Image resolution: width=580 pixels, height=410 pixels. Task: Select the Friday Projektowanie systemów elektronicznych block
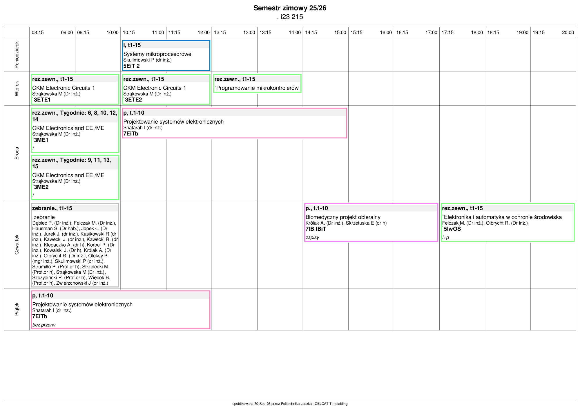click(120, 310)
